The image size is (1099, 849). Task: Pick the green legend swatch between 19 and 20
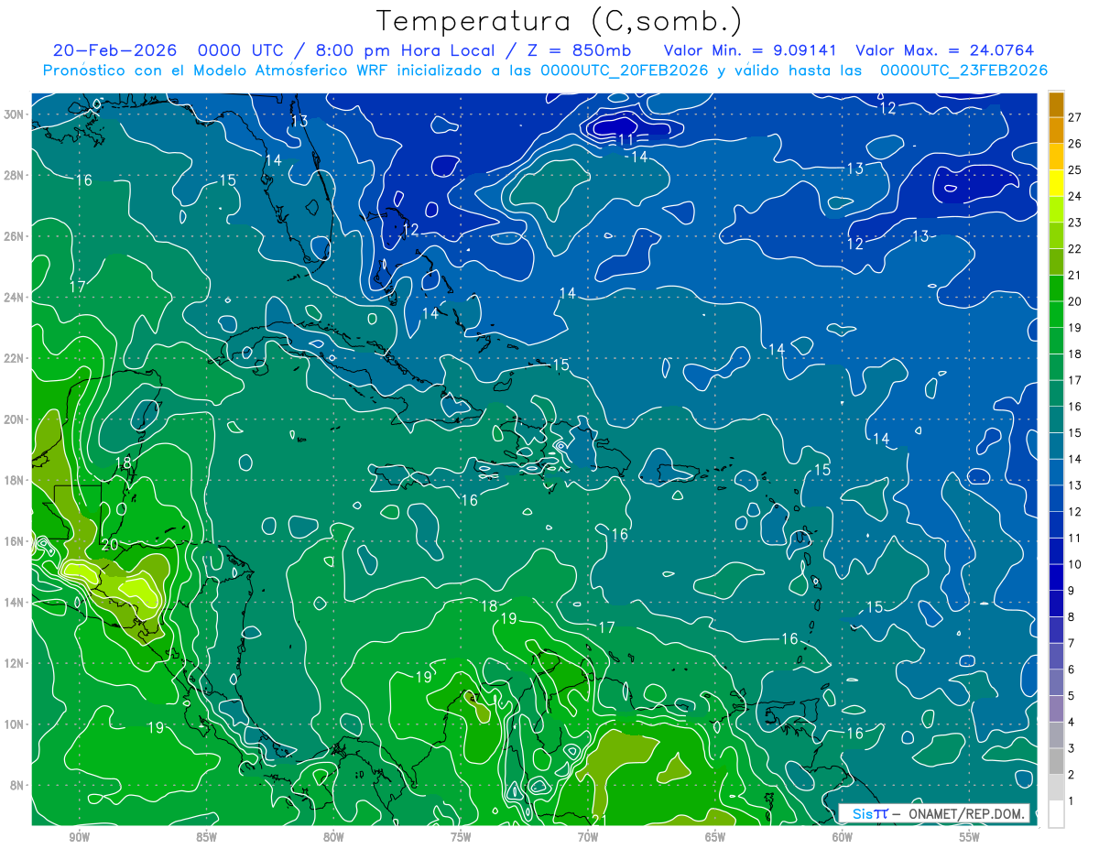pyautogui.click(x=1056, y=314)
